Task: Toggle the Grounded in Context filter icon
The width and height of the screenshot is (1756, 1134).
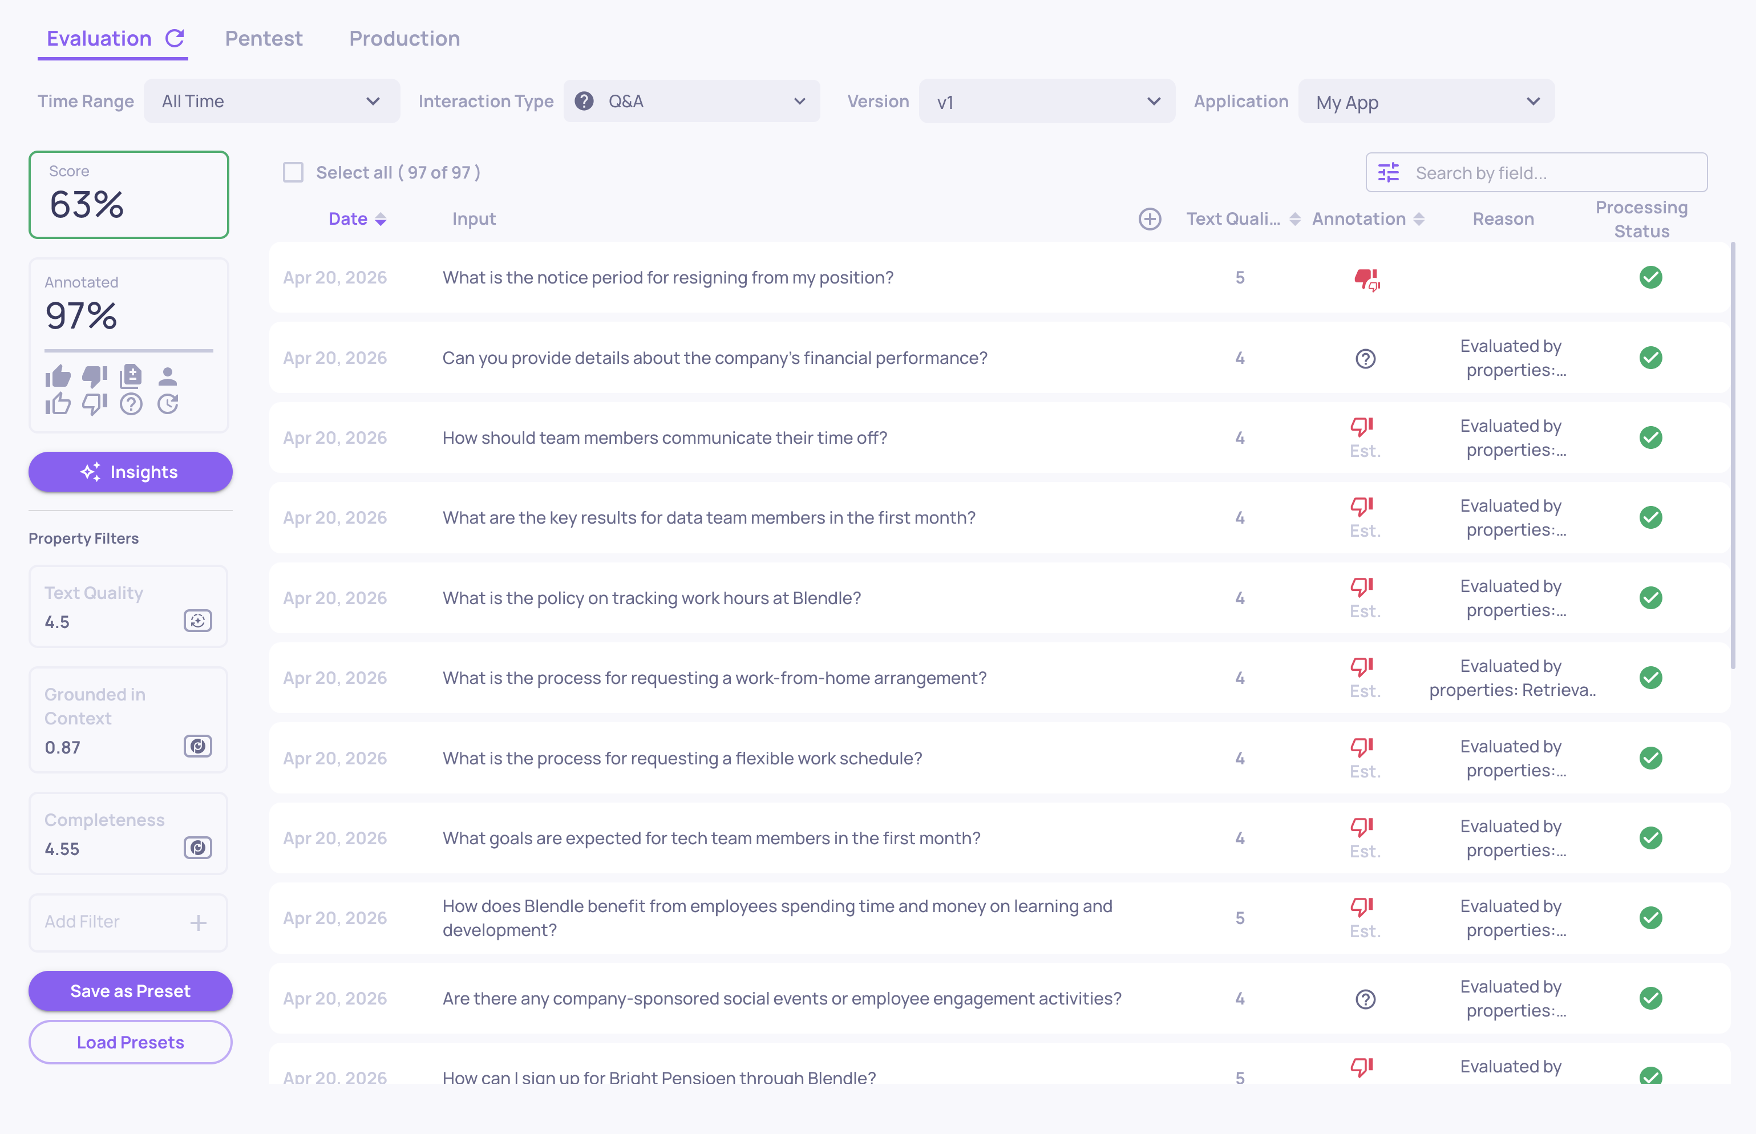Action: click(x=197, y=746)
